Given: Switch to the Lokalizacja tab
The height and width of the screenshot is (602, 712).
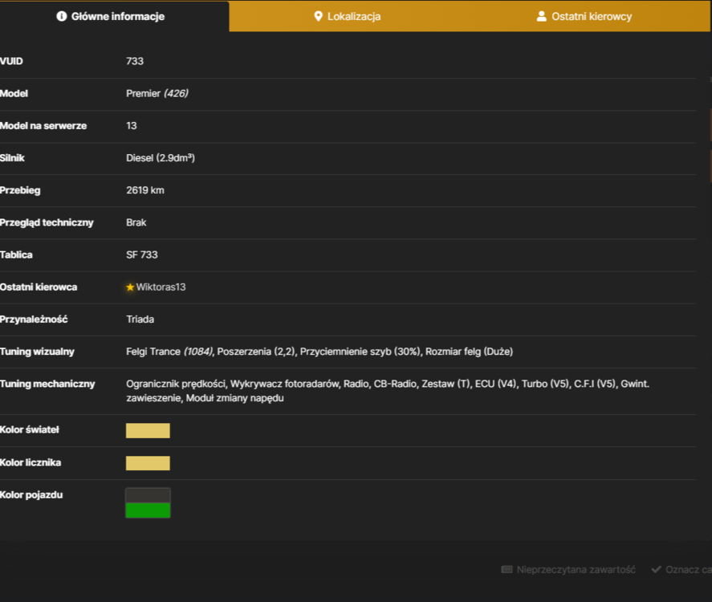Looking at the screenshot, I should [x=348, y=16].
